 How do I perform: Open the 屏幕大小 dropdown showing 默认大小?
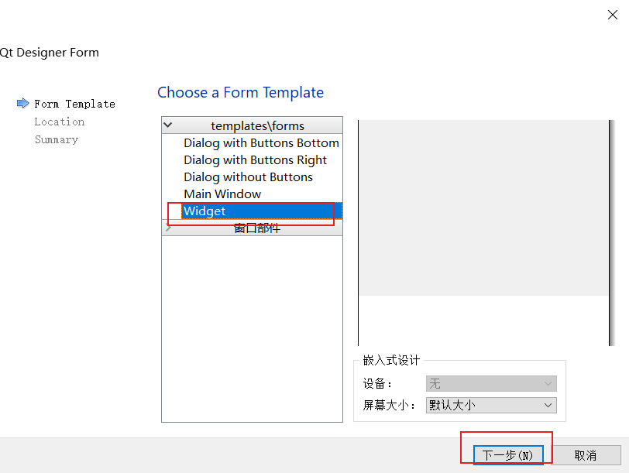[491, 405]
